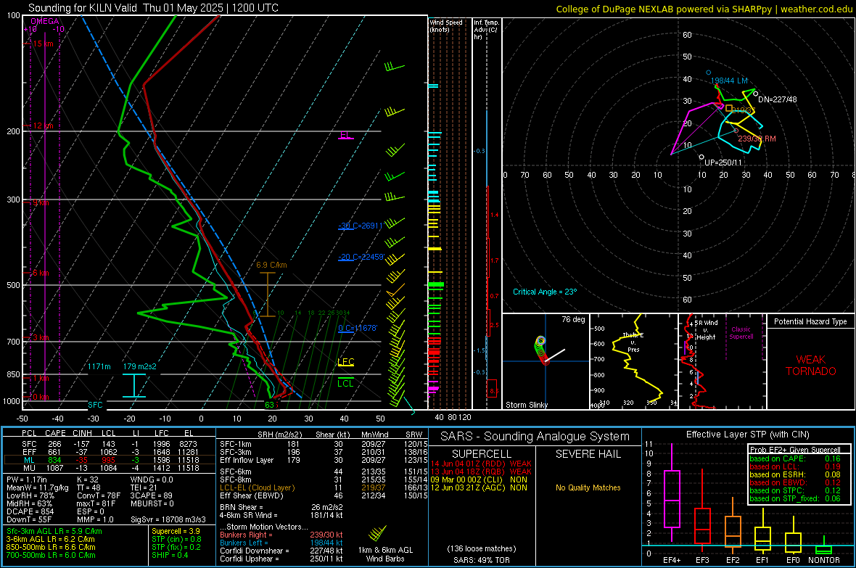Click the yellow LFC level label
856x568 pixels.
[x=345, y=361]
